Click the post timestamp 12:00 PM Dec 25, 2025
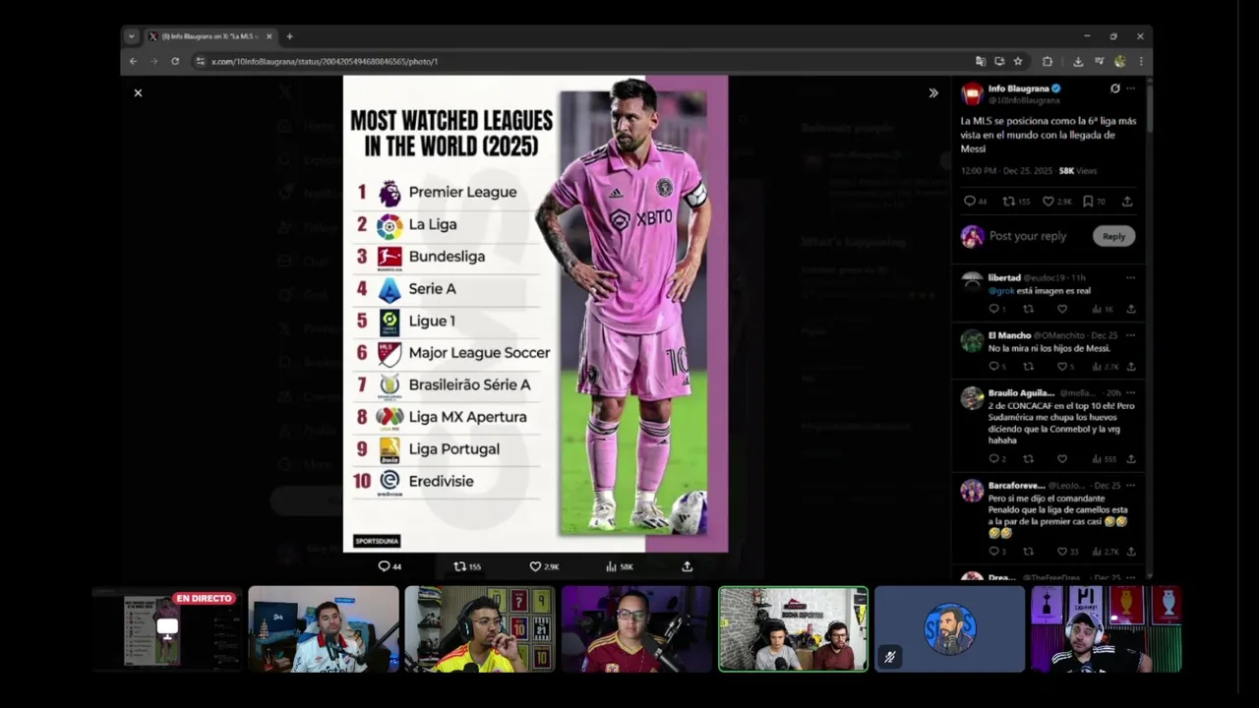This screenshot has height=708, width=1259. (1006, 171)
